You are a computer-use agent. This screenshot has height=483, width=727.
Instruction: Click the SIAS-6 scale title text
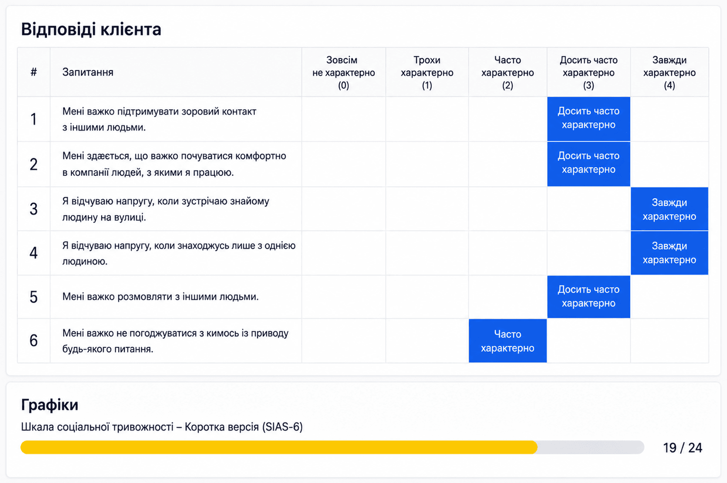click(162, 427)
